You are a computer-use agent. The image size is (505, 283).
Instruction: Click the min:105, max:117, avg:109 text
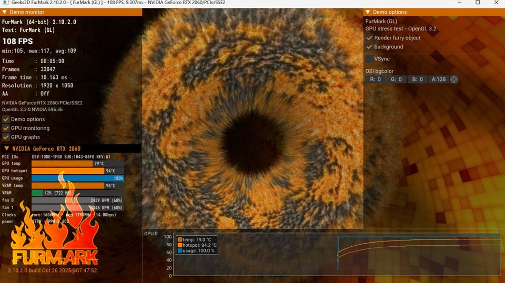click(x=39, y=51)
